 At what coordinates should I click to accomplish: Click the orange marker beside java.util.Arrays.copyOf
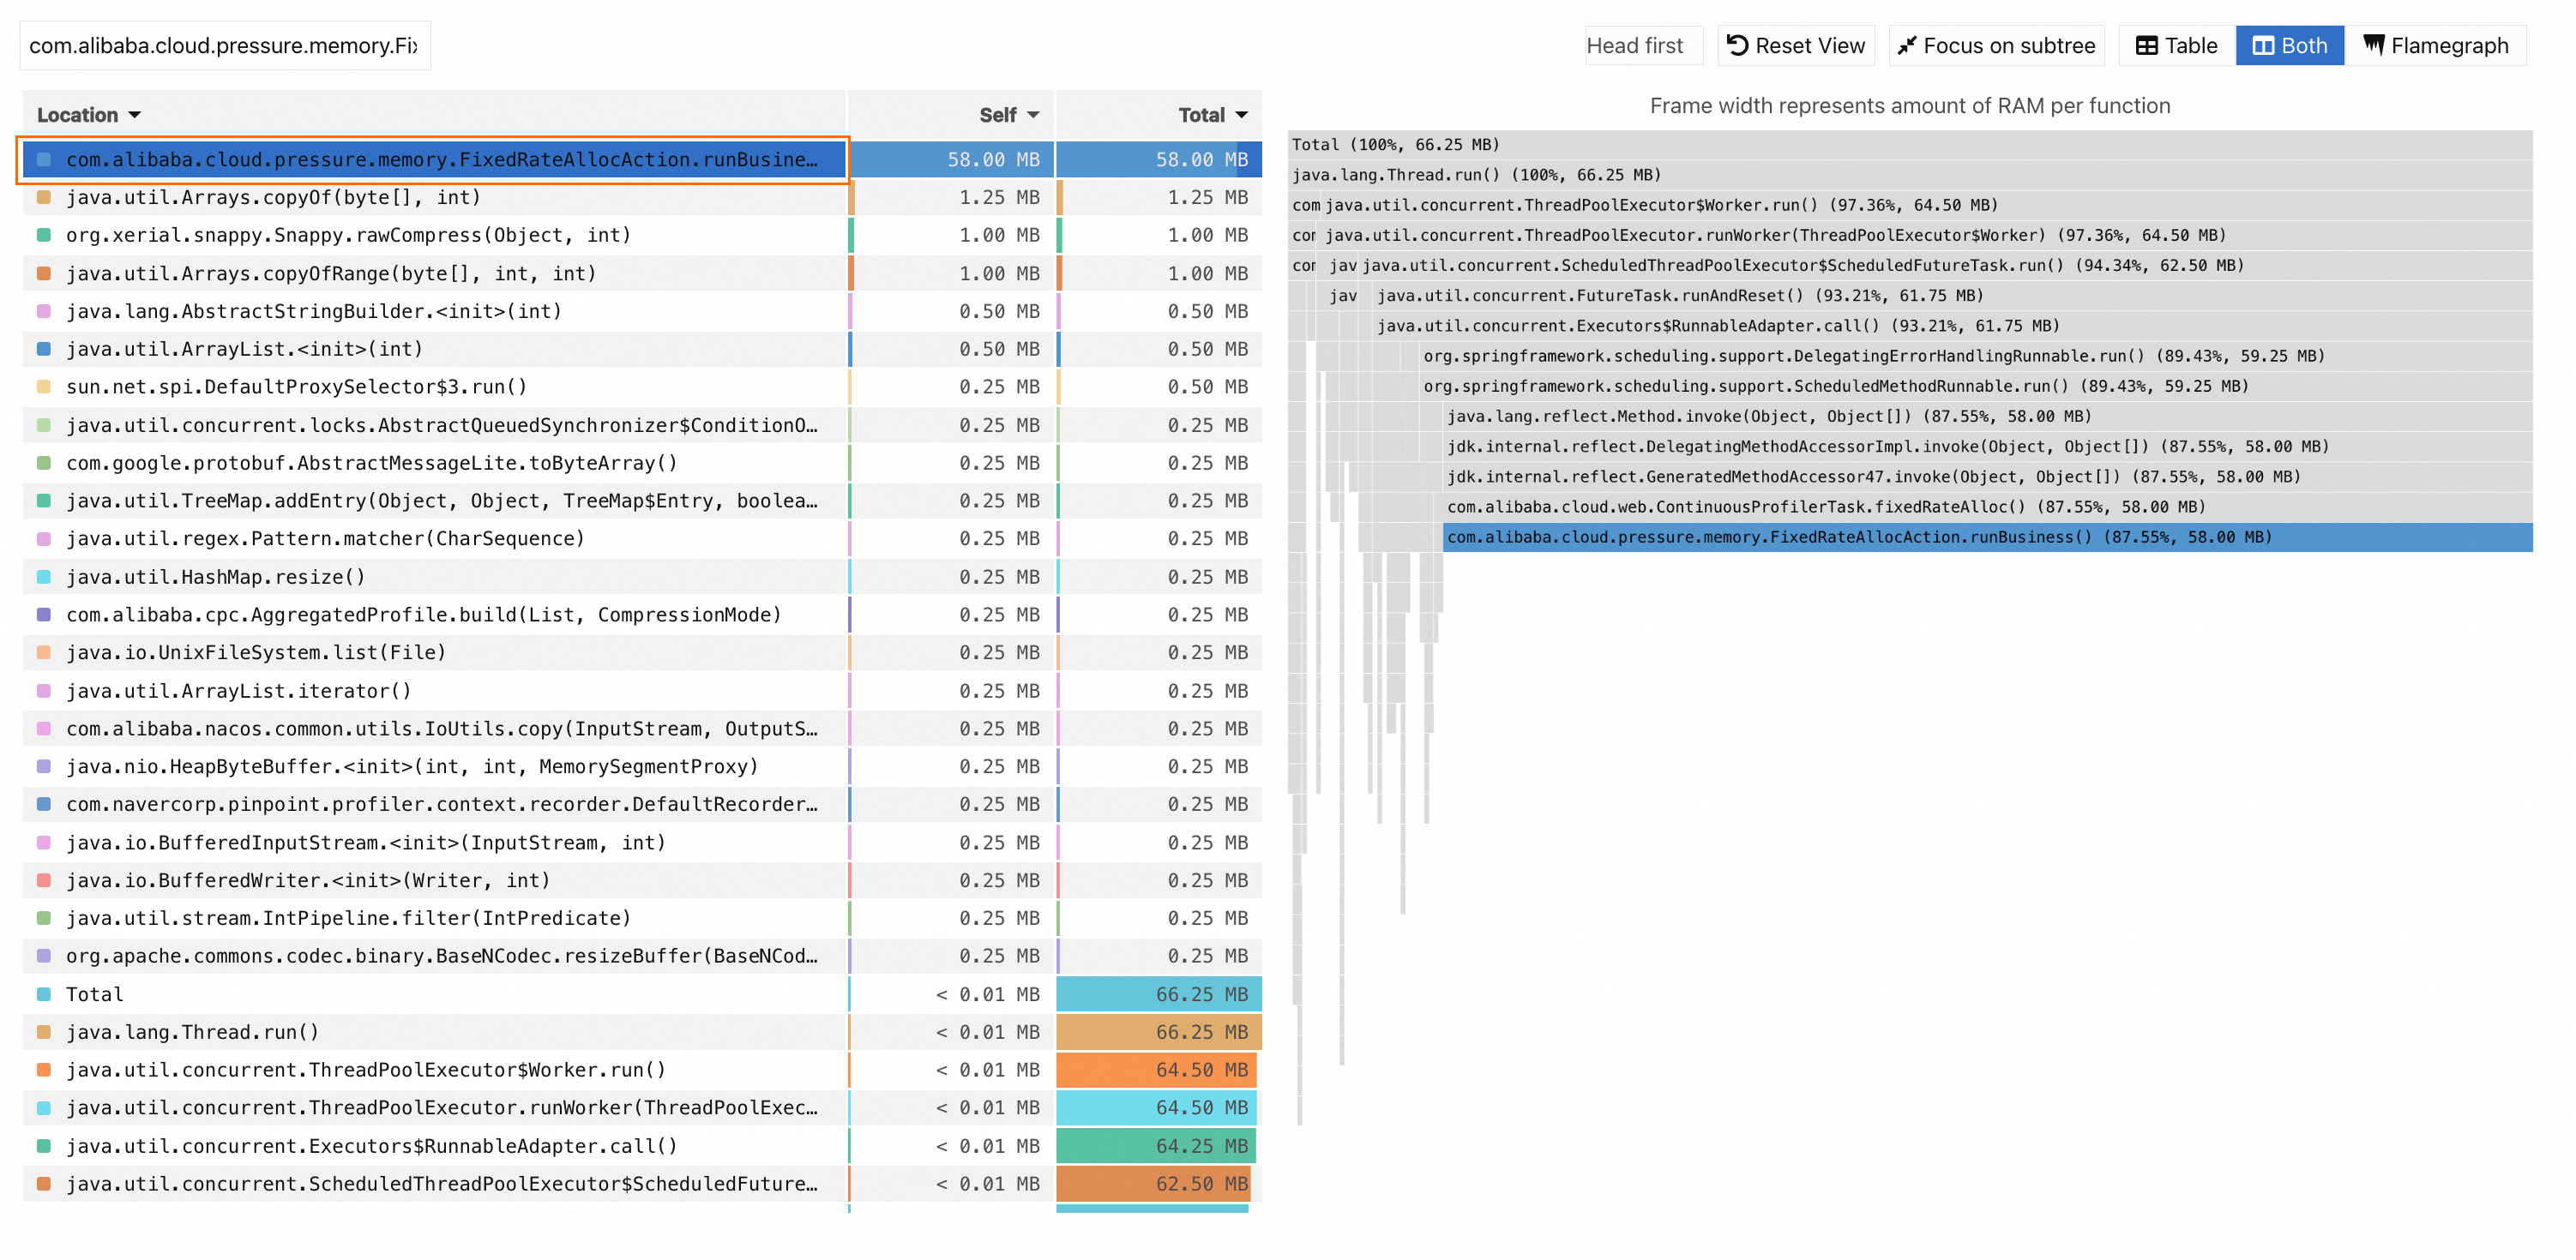coord(44,197)
